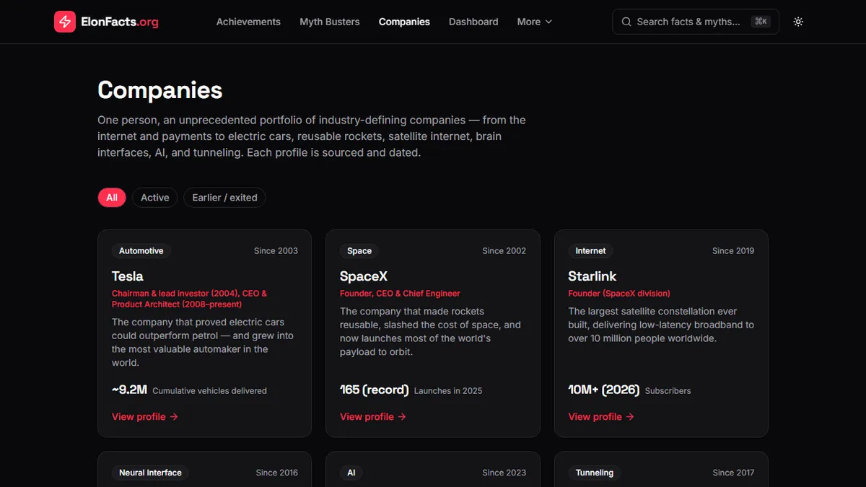Click Tesla's Chairman & lead investor role text

(190, 299)
